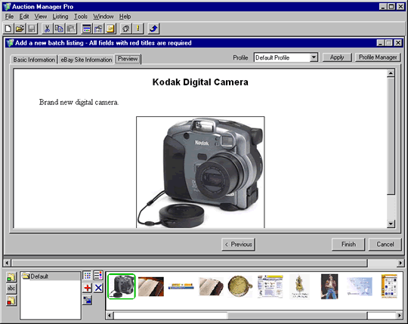Switch to list view icon
Screen dimensions: 408x324
tap(98, 275)
